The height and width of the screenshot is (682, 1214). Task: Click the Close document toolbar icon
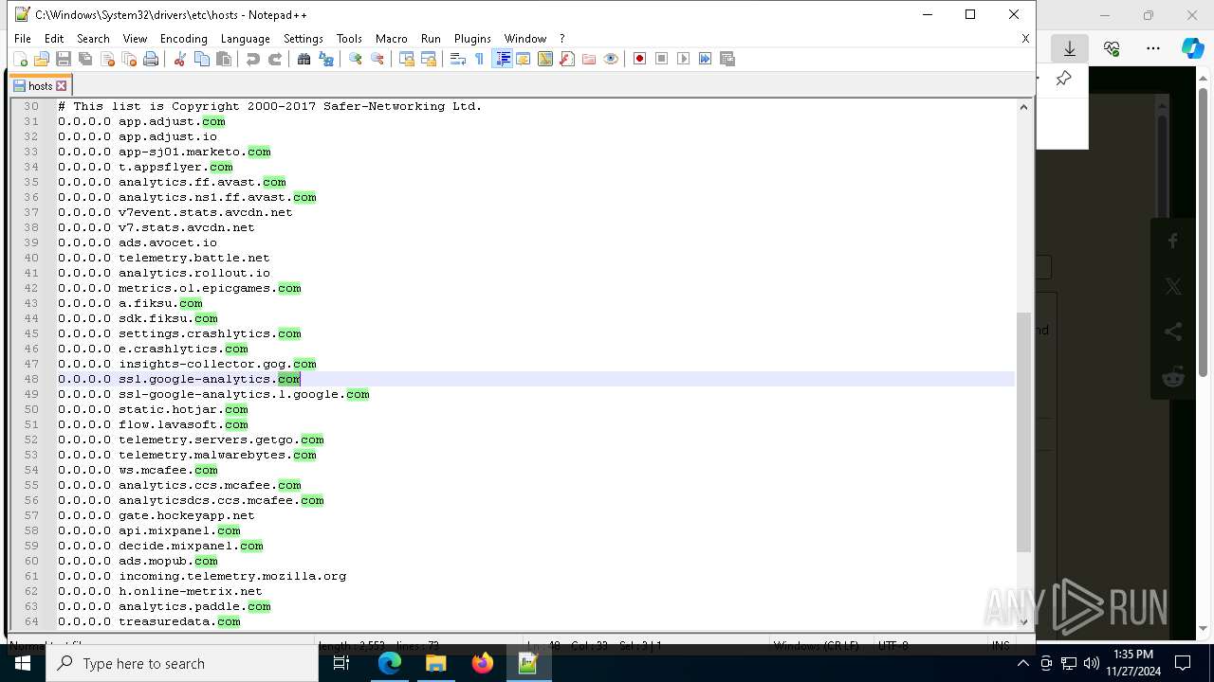107,59
